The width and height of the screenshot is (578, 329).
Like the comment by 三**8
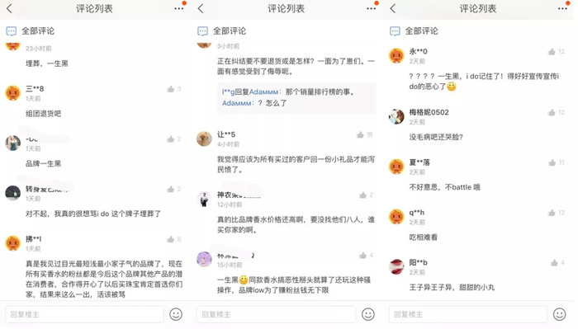click(x=170, y=89)
